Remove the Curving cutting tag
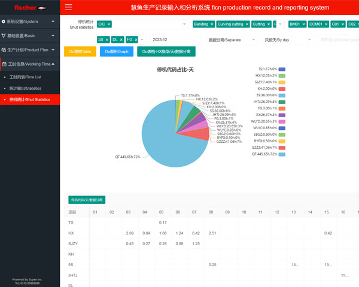 click(x=246, y=25)
